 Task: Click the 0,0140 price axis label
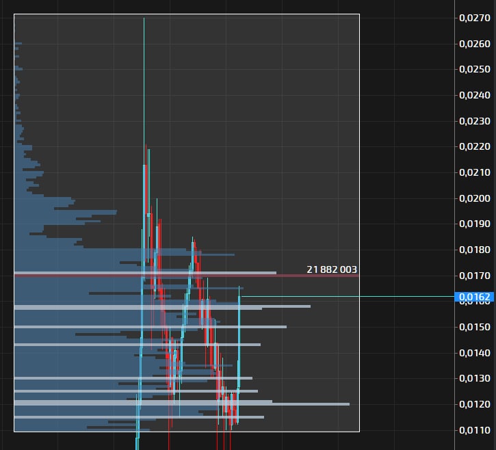[x=475, y=353]
